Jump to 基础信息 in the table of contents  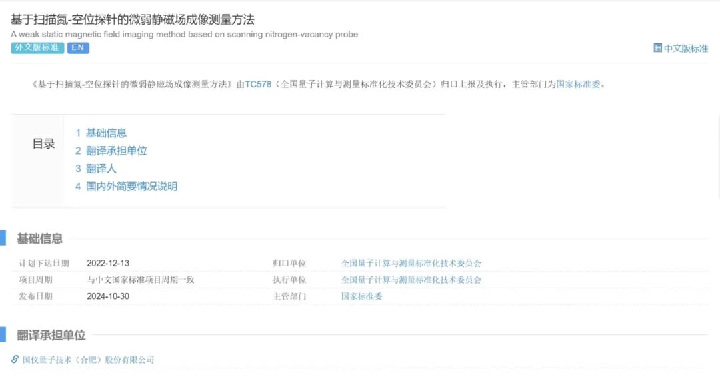(x=106, y=133)
